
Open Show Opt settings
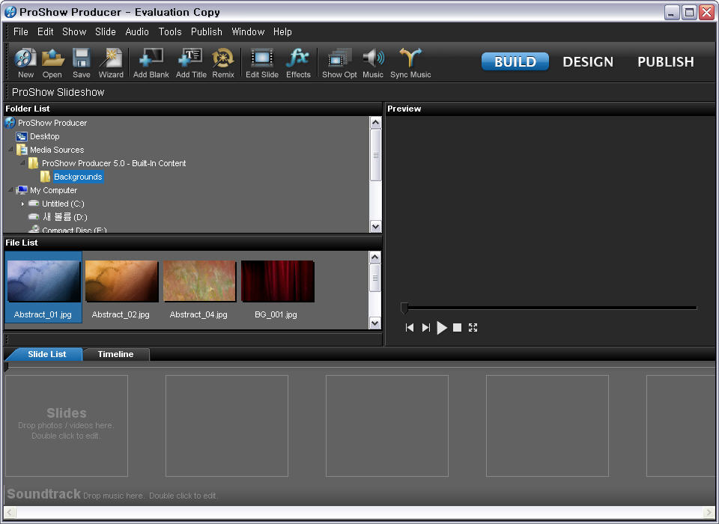coord(339,63)
